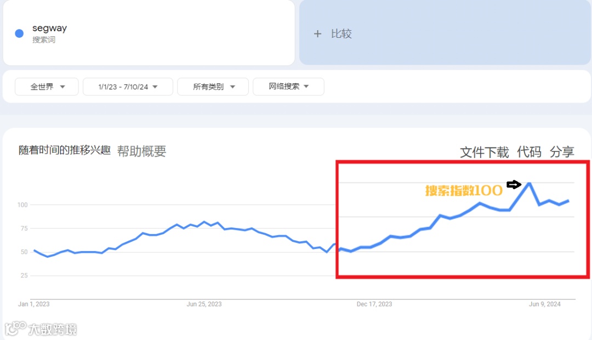Click the 随着时间的推移兴趣 heading
Screen dimensions: 592x340
65,150
